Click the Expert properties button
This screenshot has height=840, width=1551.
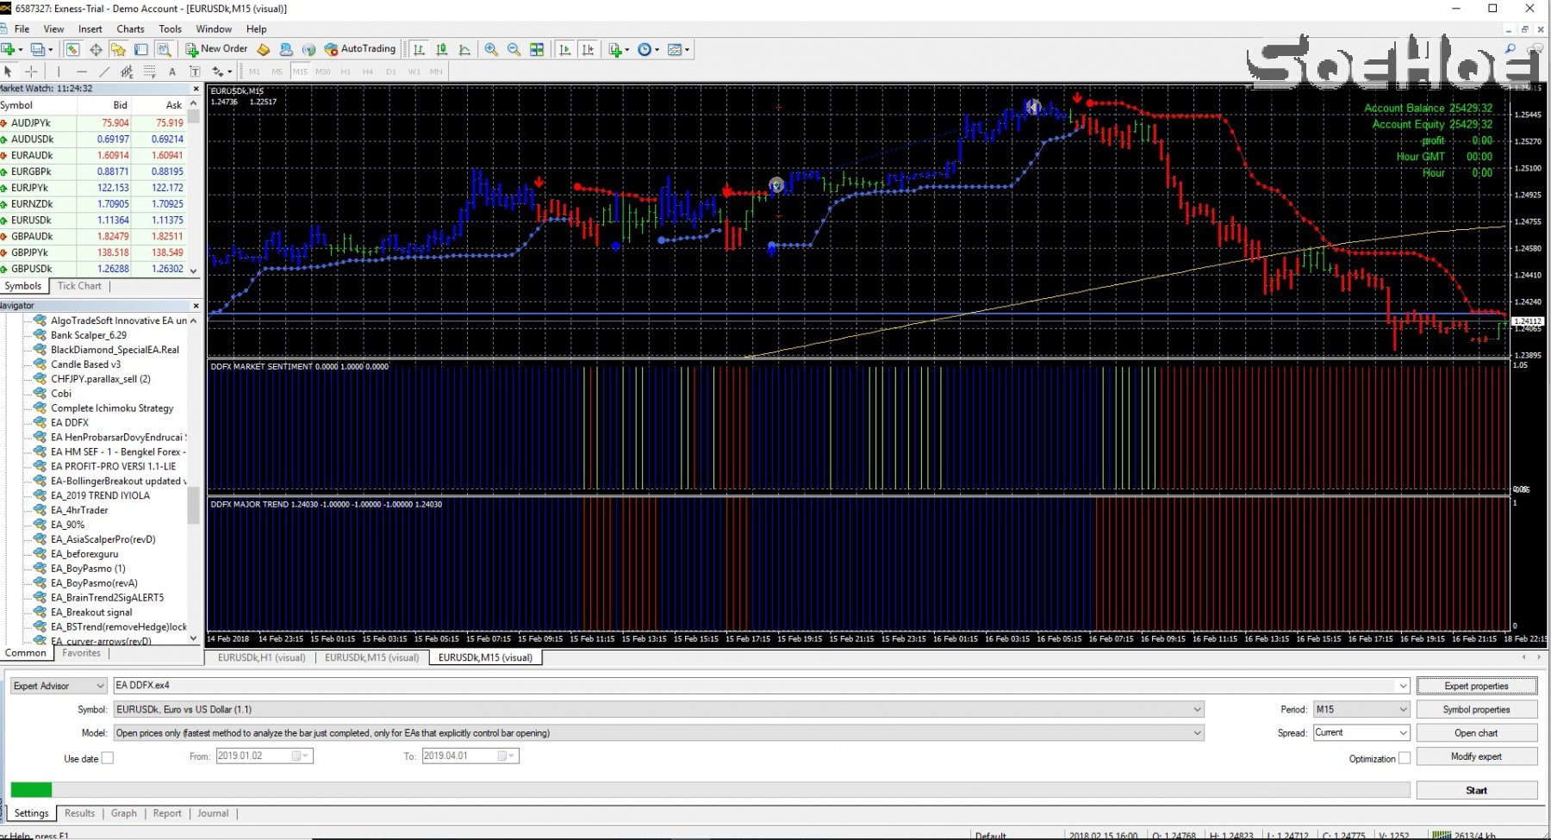point(1476,686)
